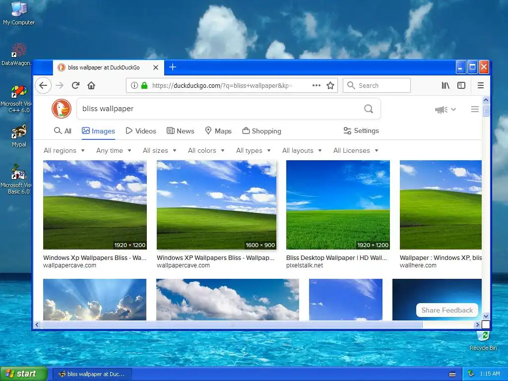The height and width of the screenshot is (381, 508).
Task: Reload the current page
Action: pos(75,85)
